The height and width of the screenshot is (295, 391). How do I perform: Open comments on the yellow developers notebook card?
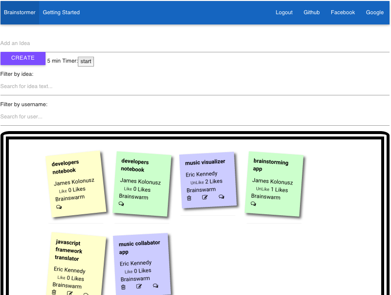click(x=59, y=207)
